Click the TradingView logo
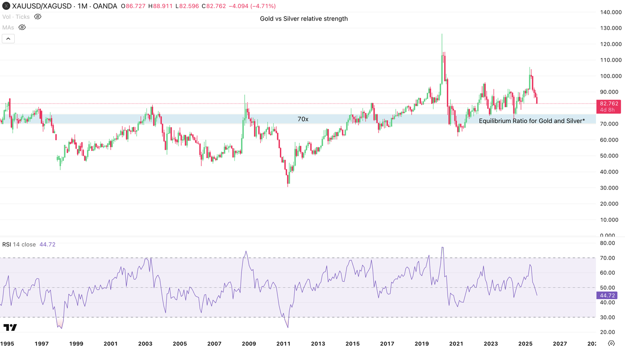625x346 pixels. point(10,327)
